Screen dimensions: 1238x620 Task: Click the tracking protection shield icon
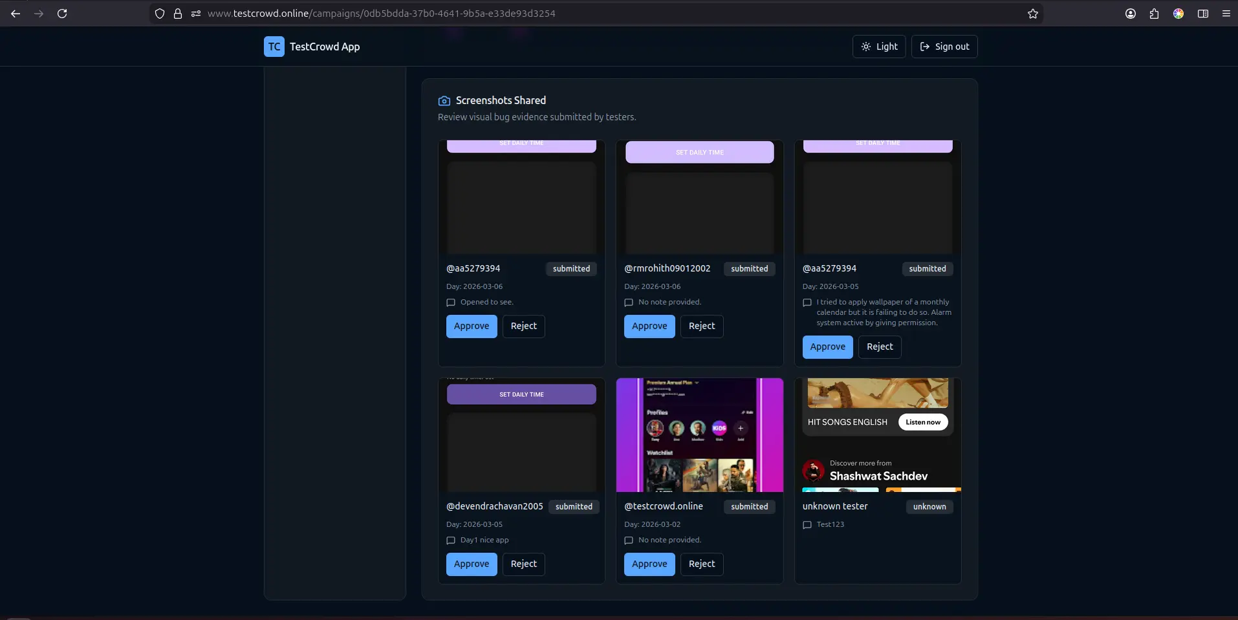159,13
